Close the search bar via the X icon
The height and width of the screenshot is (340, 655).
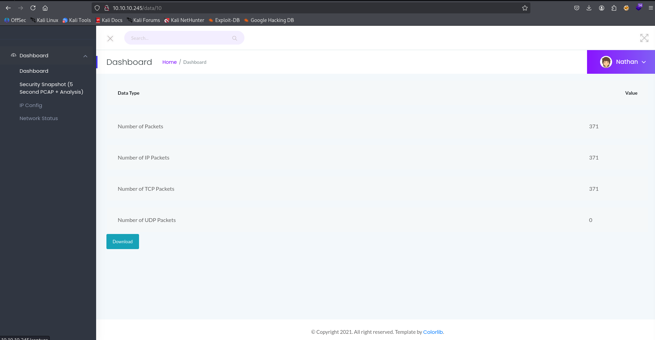pos(110,38)
